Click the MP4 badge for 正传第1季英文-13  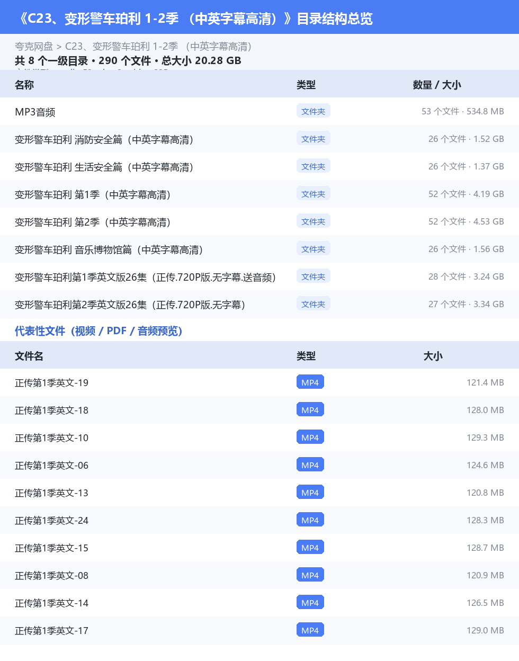310,493
